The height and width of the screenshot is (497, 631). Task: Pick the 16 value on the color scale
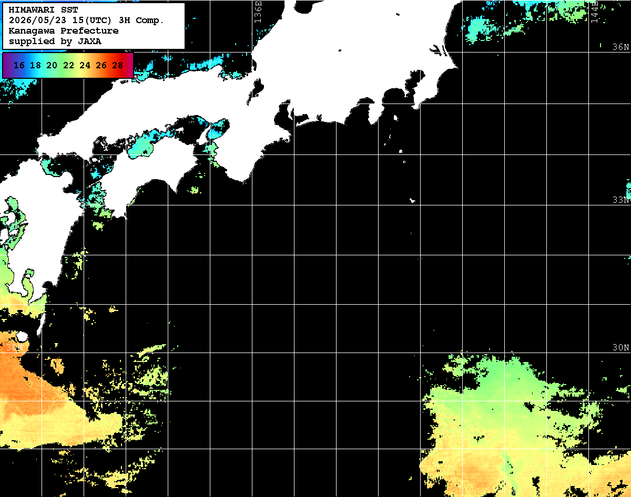coord(19,65)
